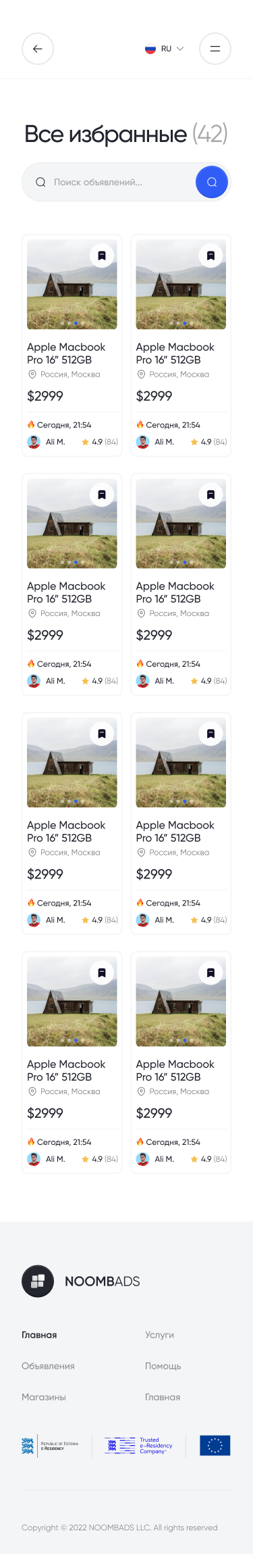Viewport: 253px width, 1554px height.
Task: Click the Russian flag icon
Action: (x=150, y=49)
